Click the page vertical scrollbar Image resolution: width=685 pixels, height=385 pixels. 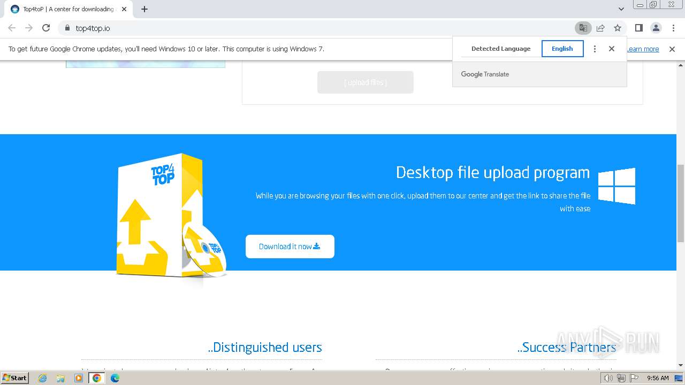681,203
